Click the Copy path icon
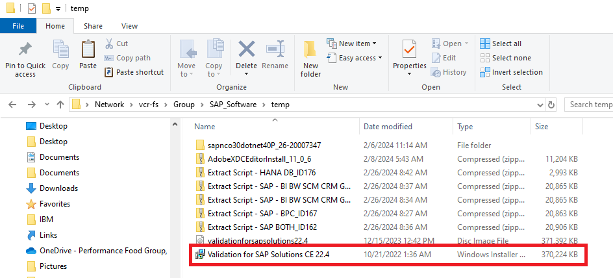The width and height of the screenshot is (613, 278). coord(109,58)
